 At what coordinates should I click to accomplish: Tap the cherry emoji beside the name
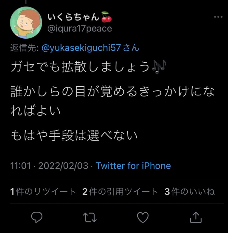106,17
